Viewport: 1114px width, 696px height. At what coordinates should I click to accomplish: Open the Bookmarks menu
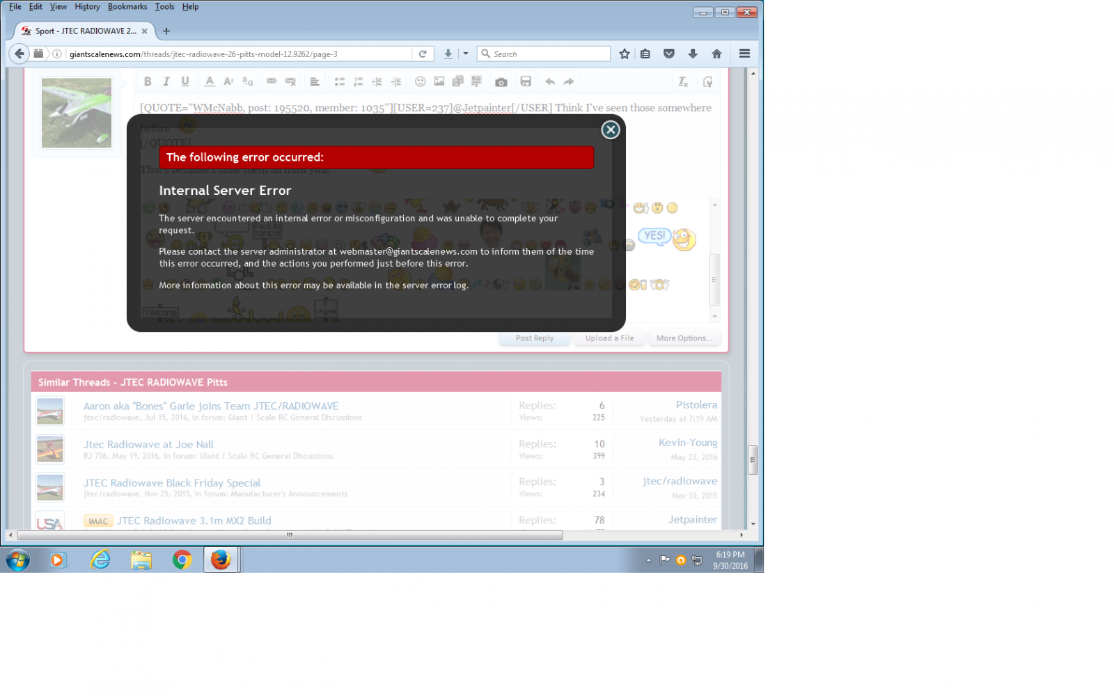point(127,7)
